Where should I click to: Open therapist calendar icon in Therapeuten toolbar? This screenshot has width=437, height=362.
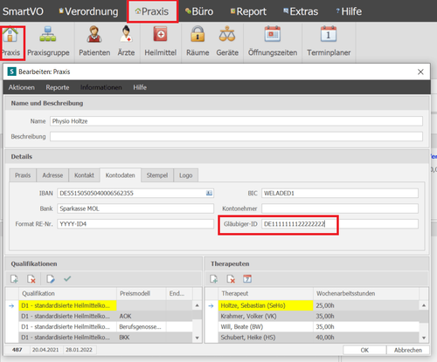[x=247, y=279]
